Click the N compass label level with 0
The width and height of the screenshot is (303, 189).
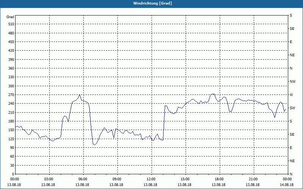point(291,174)
